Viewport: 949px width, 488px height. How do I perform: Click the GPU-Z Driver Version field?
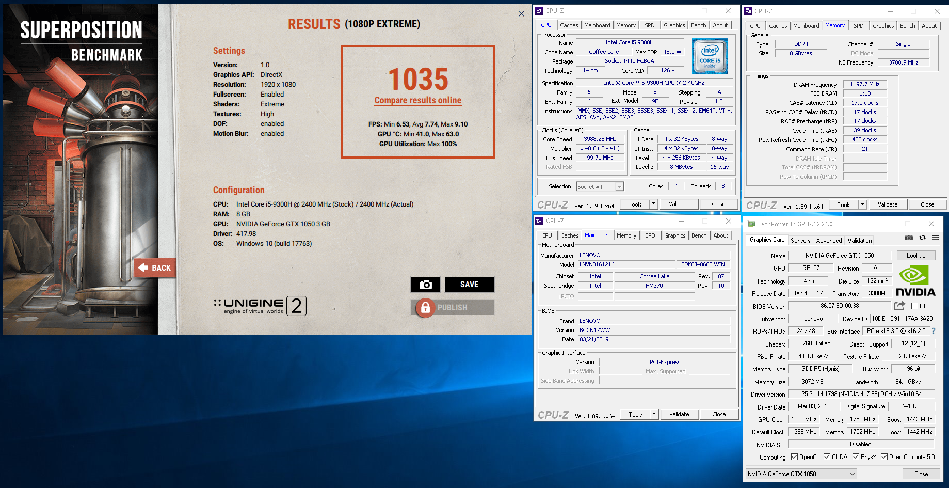[861, 394]
